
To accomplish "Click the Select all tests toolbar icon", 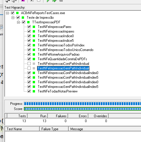I will [32, 1].
